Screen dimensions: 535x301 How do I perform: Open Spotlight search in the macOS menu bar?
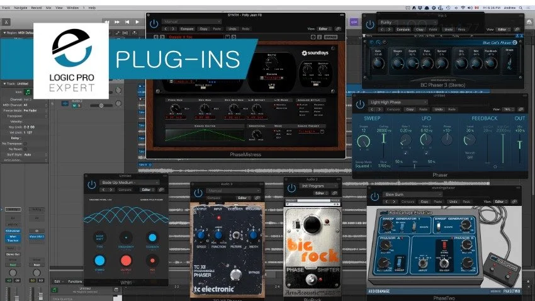(521, 8)
